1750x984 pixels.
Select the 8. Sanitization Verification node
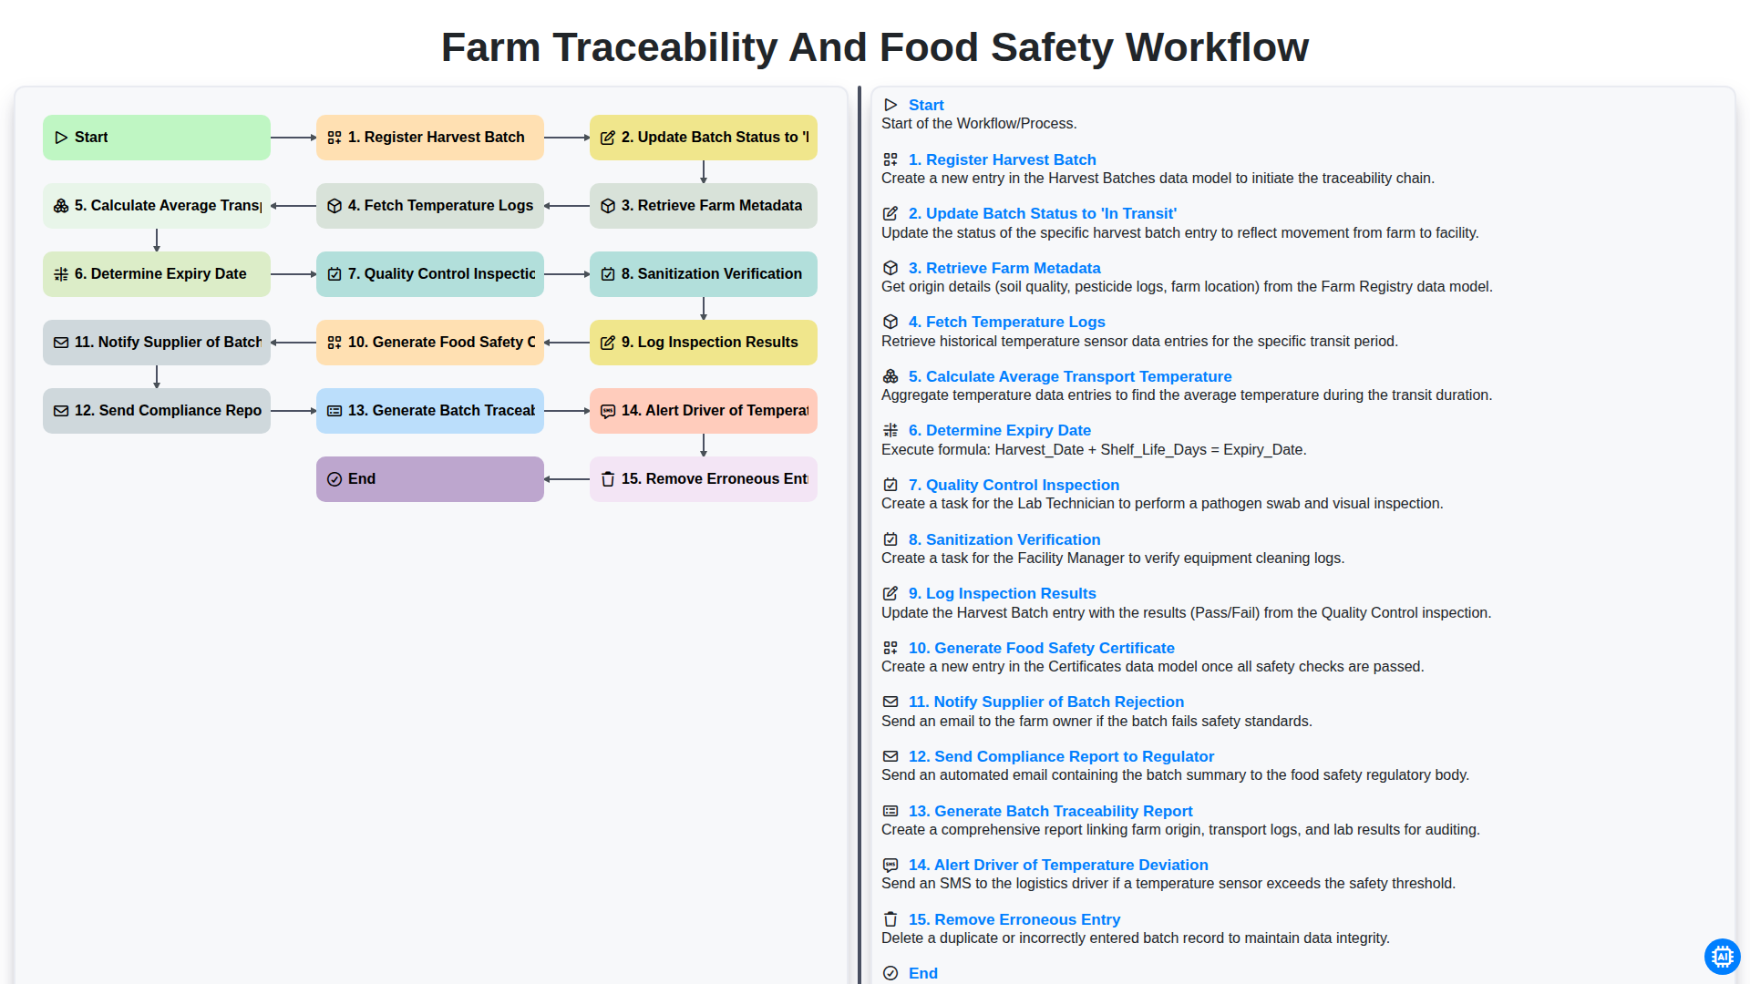(x=704, y=274)
